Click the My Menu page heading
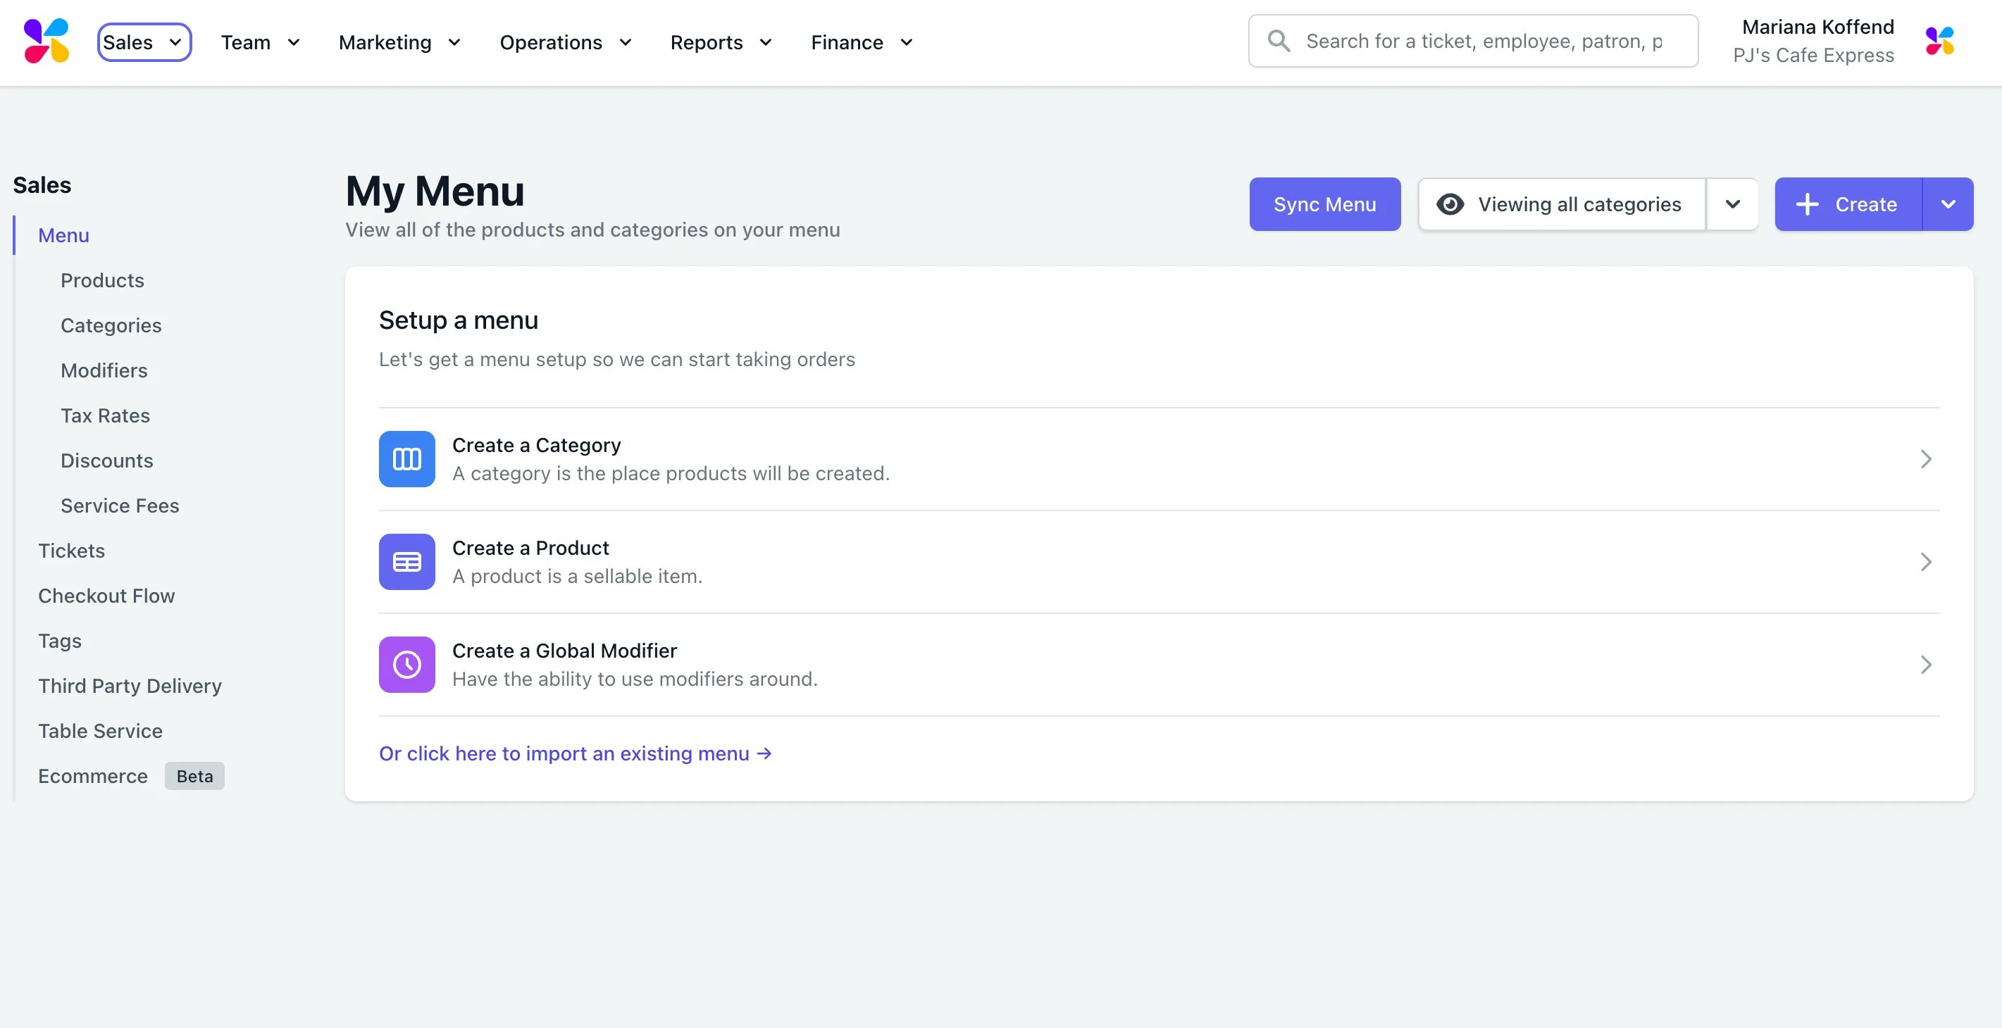Viewport: 2002px width, 1028px height. (x=435, y=191)
